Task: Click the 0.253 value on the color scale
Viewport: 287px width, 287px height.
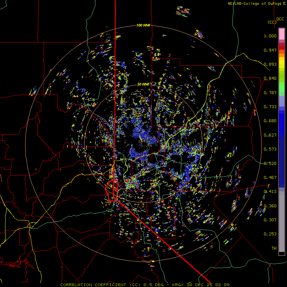Action: point(270,234)
